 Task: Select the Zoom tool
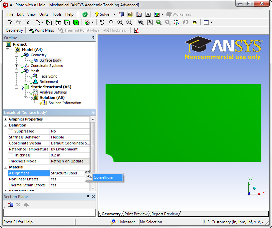click(120, 22)
